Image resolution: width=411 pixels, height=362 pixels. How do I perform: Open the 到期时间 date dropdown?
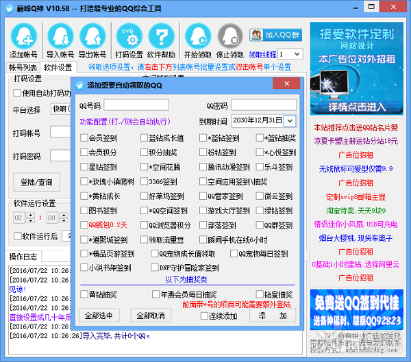point(290,120)
